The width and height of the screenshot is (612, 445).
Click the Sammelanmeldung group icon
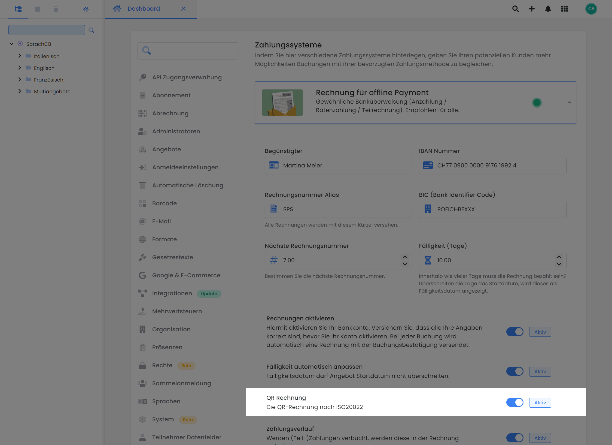pos(142,383)
